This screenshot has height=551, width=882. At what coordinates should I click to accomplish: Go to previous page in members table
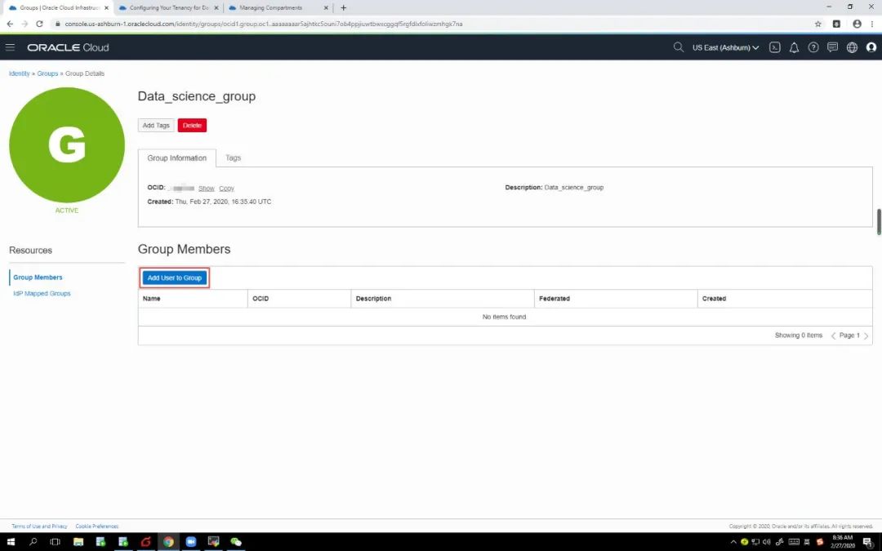833,335
